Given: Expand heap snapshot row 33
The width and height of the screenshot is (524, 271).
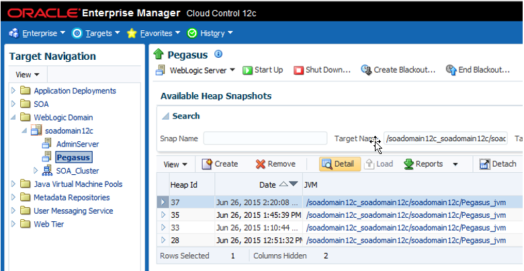Looking at the screenshot, I should [163, 227].
